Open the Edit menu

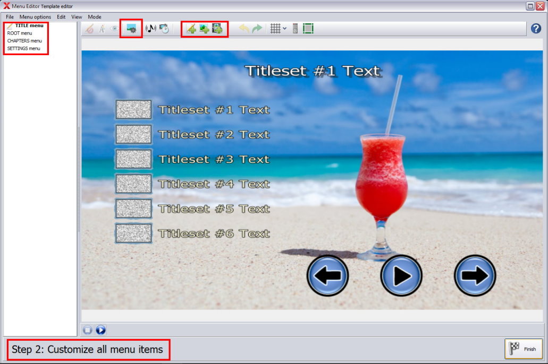(x=61, y=17)
